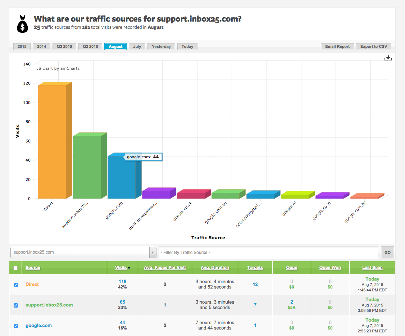Click the 1 targets value for google.com

point(255,326)
